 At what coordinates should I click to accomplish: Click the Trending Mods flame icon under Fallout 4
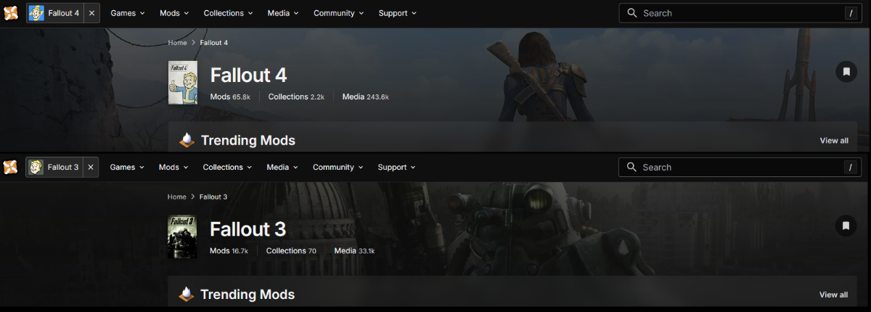pyautogui.click(x=187, y=140)
